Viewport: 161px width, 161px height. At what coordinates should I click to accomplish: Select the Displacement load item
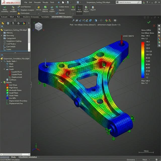click(17, 77)
